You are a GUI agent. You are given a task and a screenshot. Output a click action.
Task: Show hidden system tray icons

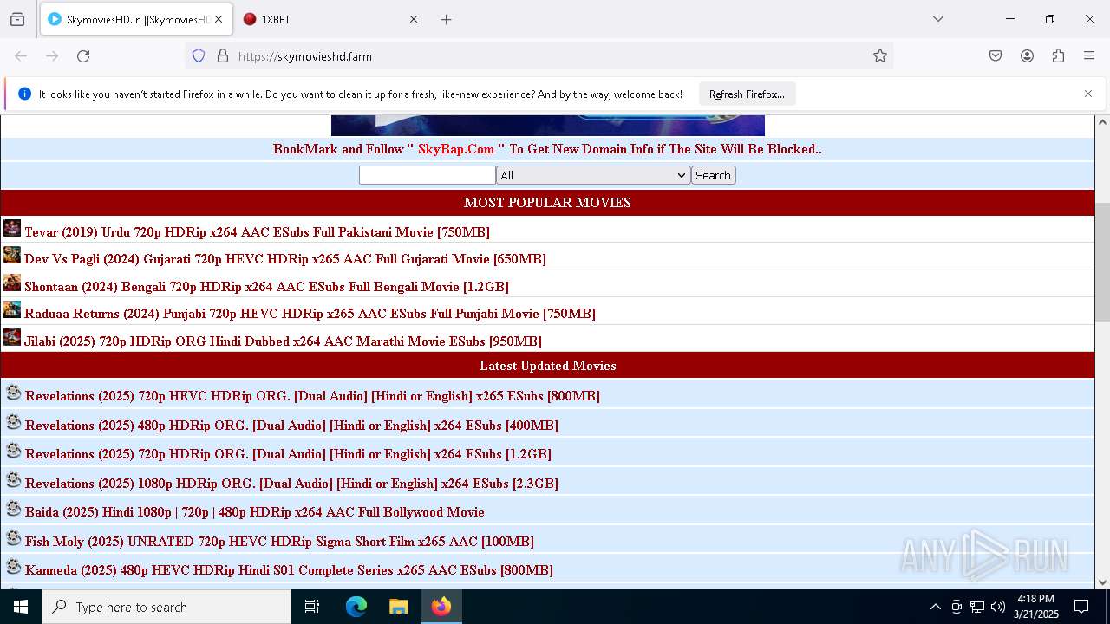[935, 607]
